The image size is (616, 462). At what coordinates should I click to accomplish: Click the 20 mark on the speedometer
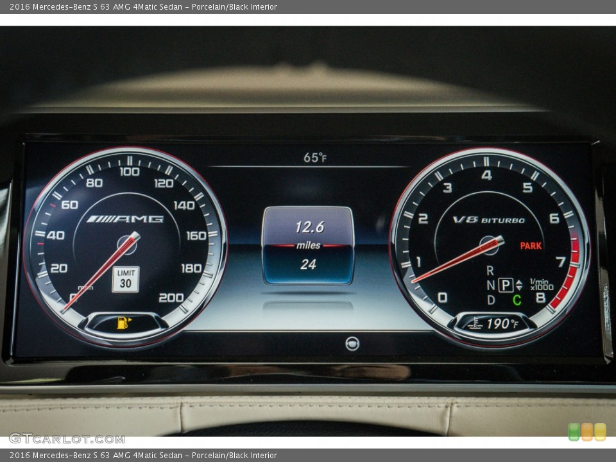click(x=58, y=268)
